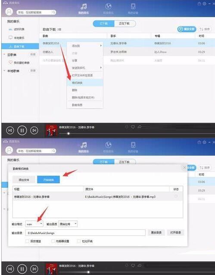Open the My Device phone icon in the upper window
This screenshot has height=275, width=215.
133,6
